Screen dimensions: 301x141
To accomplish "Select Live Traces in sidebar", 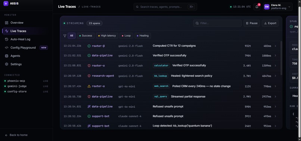I will 26,31.
